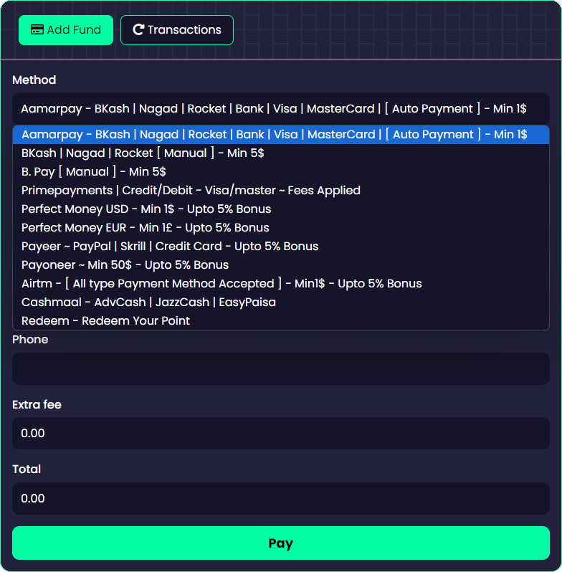Select Payoneer Min 50$ option
Screen dimensions: 562x572
(281, 264)
